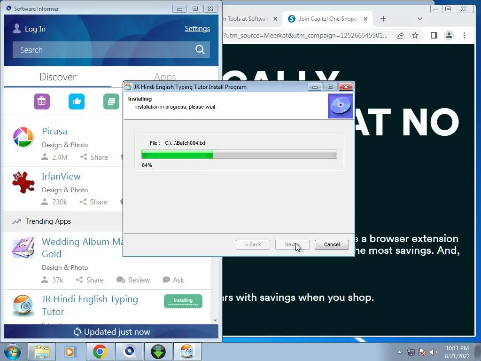Open the media player taskbar icon
481x361 pixels.
tap(70, 352)
